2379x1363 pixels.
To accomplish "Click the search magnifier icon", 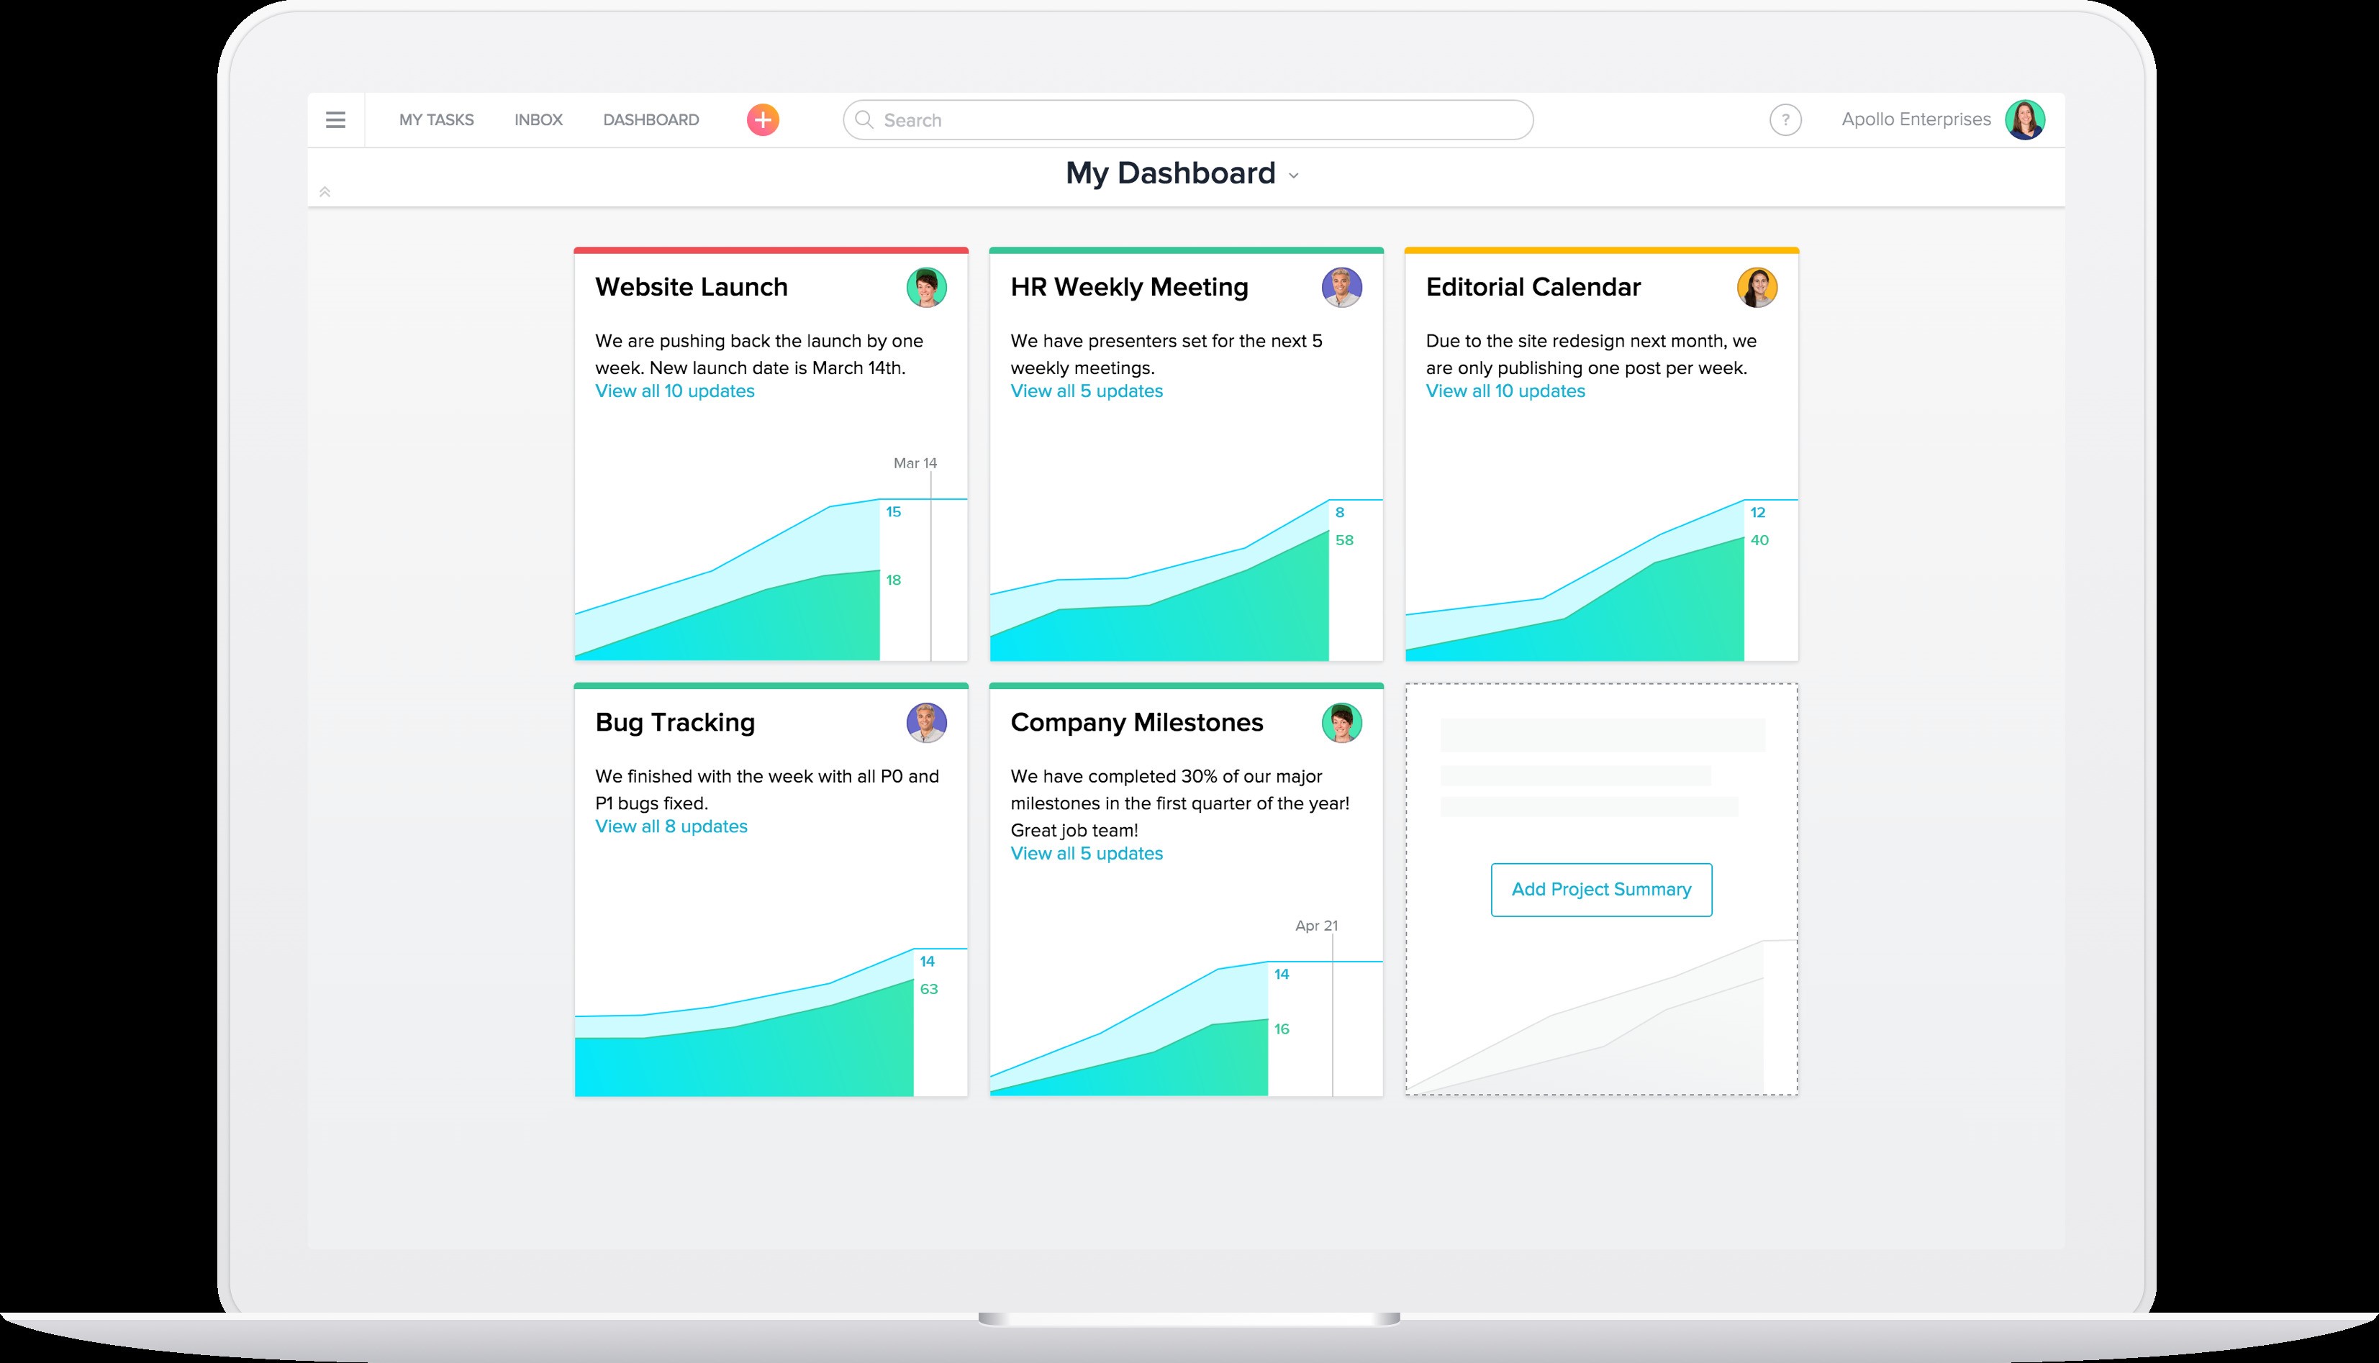I will [864, 120].
